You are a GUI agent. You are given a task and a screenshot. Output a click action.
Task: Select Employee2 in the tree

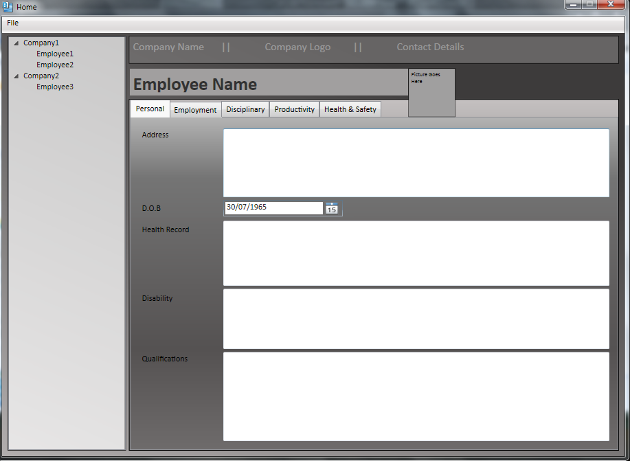pos(55,65)
